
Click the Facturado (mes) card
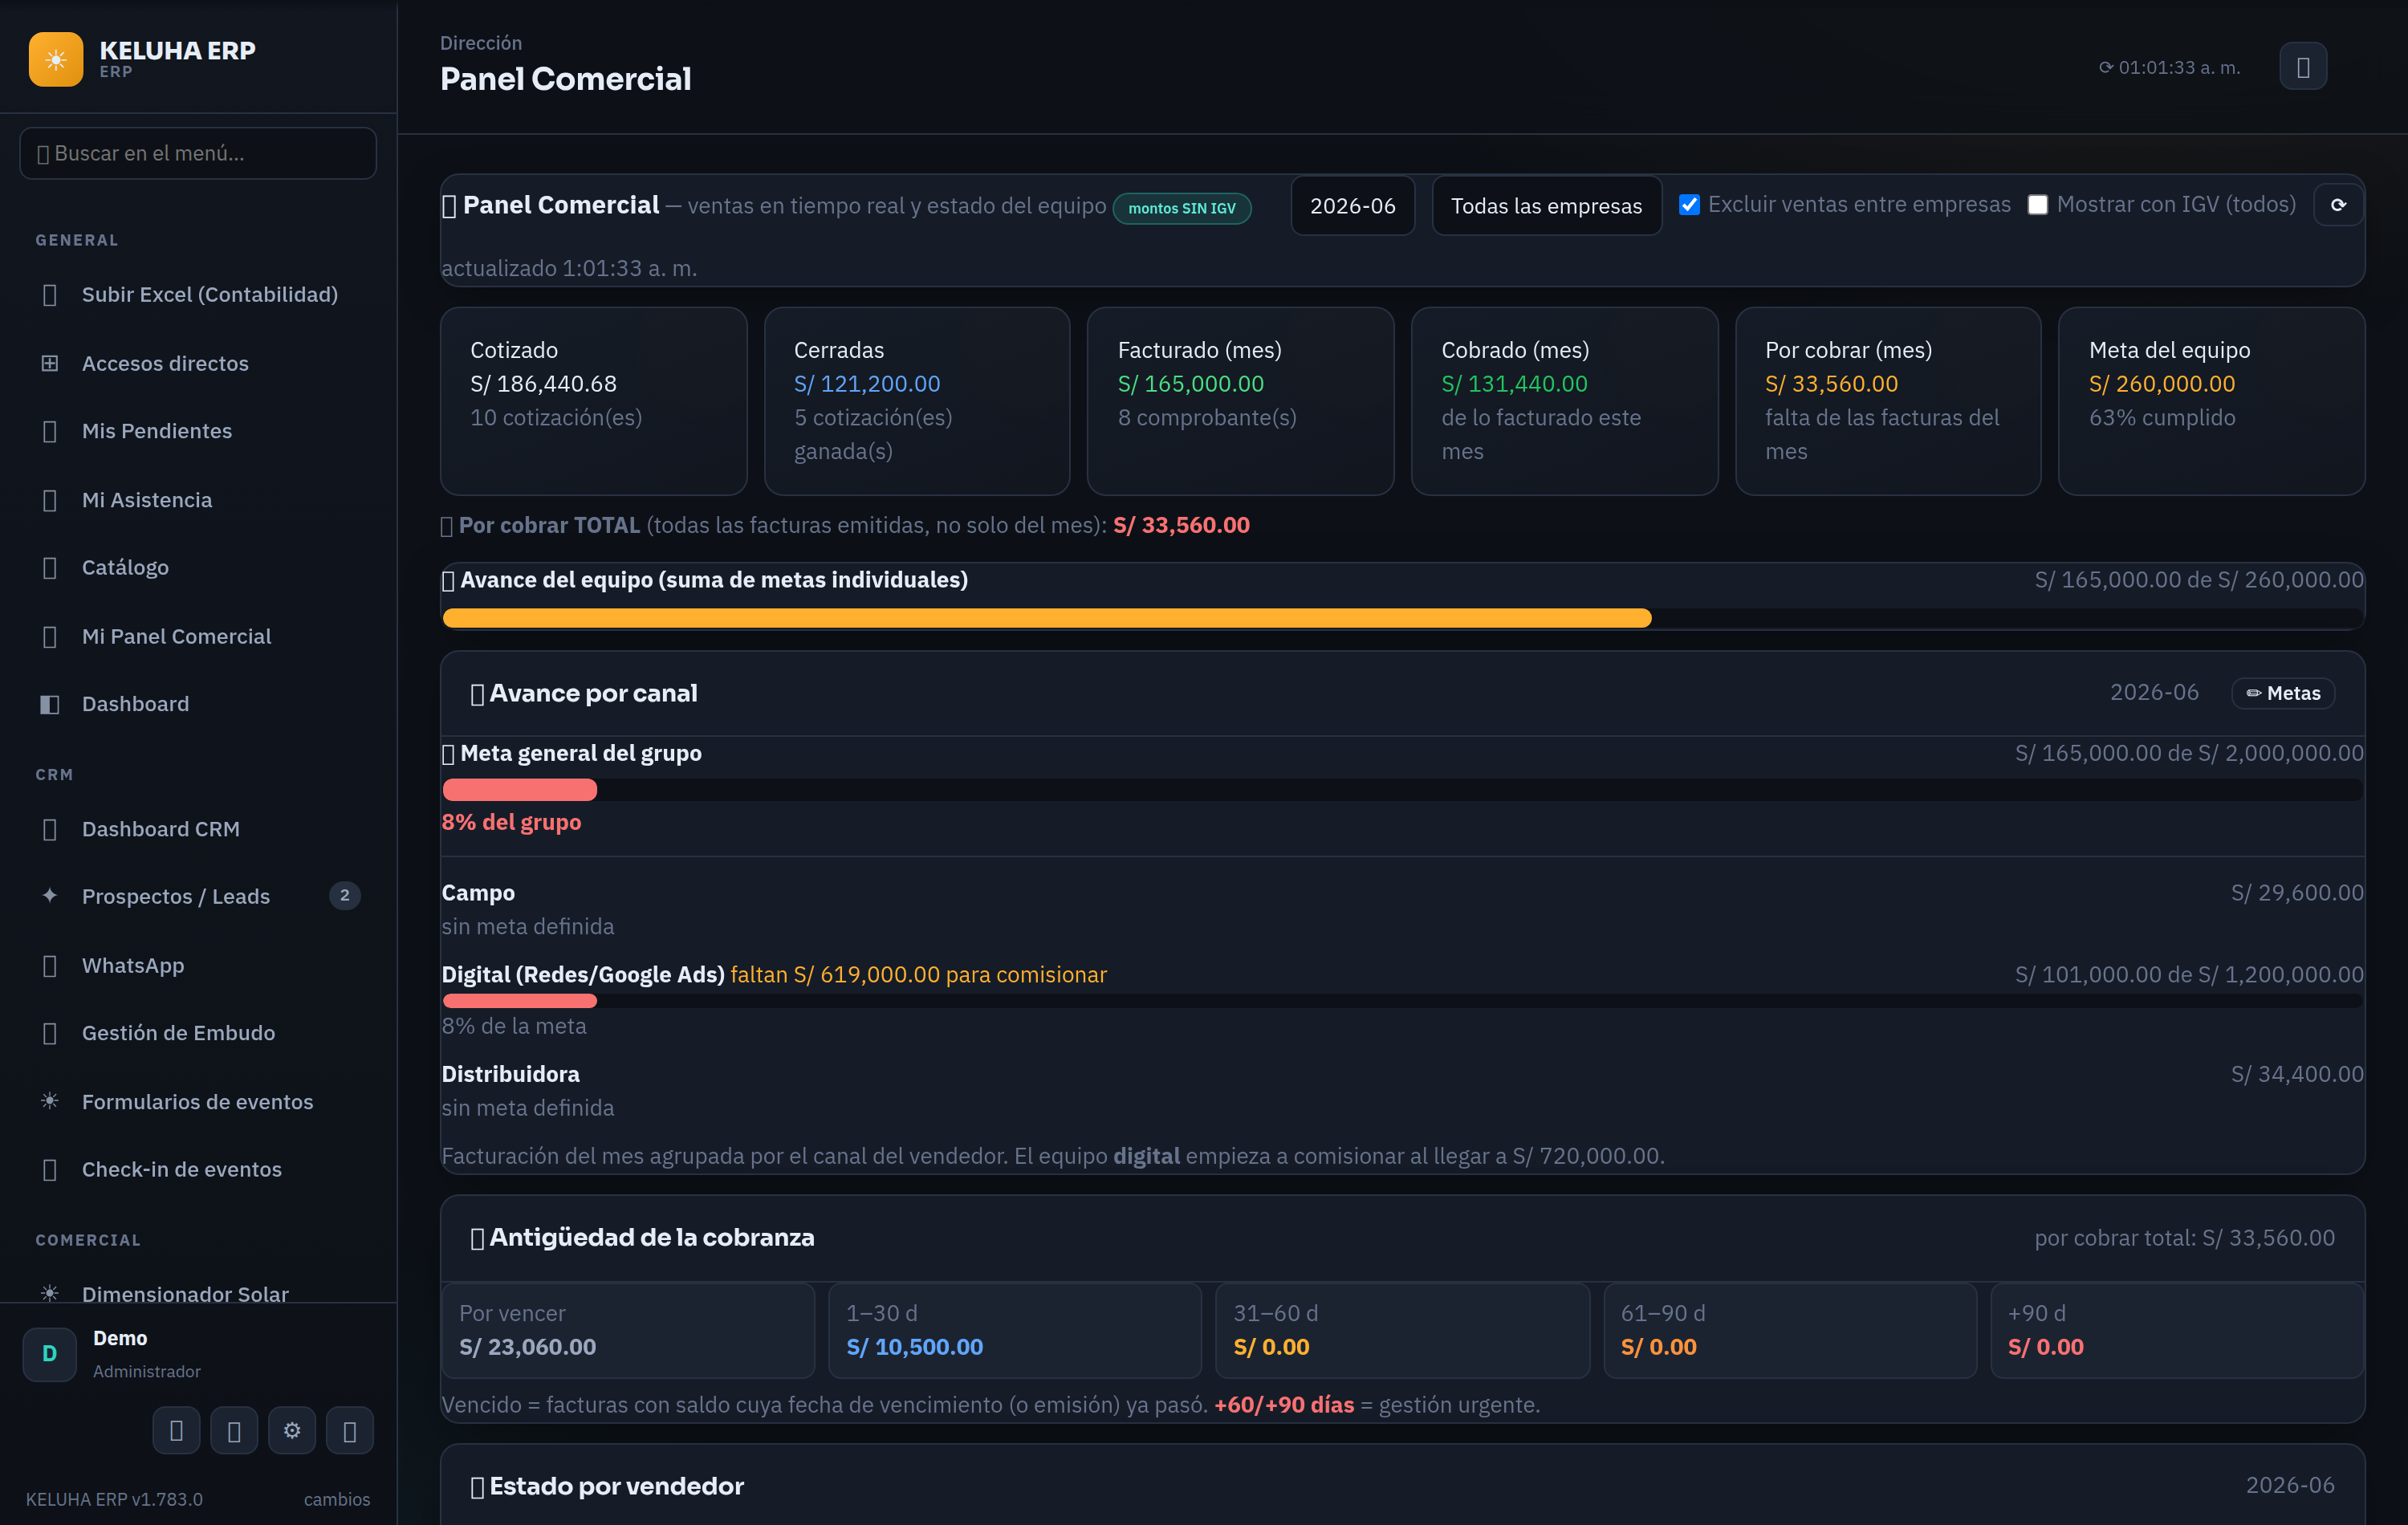point(1240,401)
